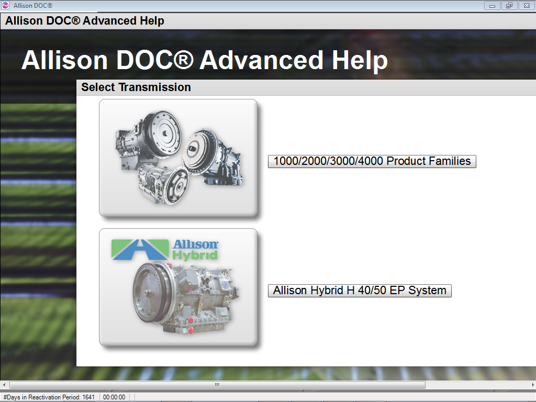The height and width of the screenshot is (402, 536).
Task: Restore the Allison DOC® window size
Action: point(508,6)
